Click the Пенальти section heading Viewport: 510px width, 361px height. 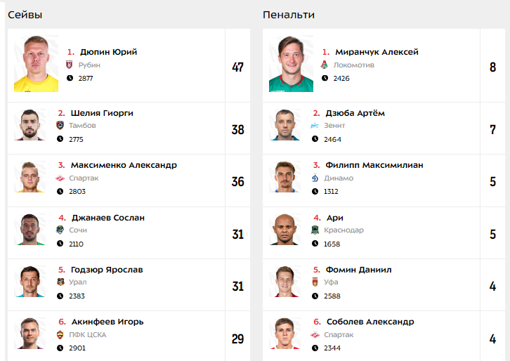coord(289,15)
